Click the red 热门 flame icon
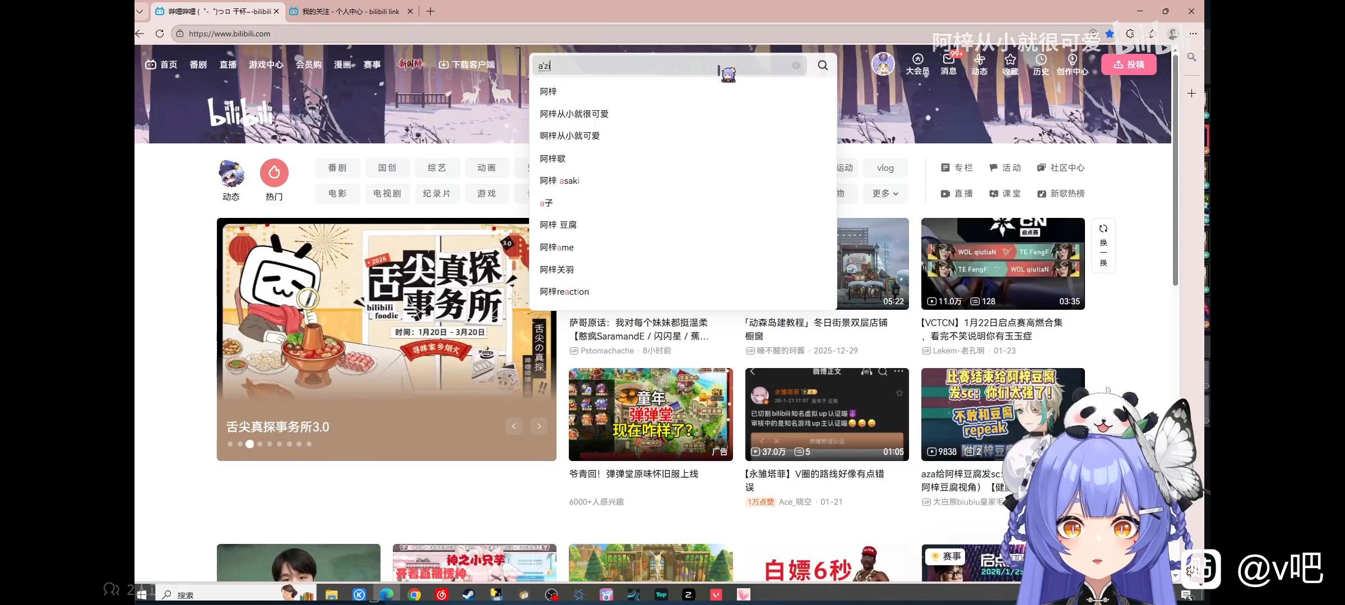 274,173
